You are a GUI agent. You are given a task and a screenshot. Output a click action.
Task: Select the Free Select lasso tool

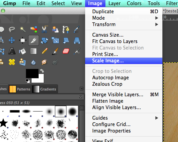[x=12, y=29]
